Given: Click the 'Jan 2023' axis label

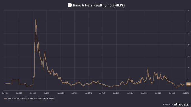Looking at the screenshot, I should [x=88, y=93].
